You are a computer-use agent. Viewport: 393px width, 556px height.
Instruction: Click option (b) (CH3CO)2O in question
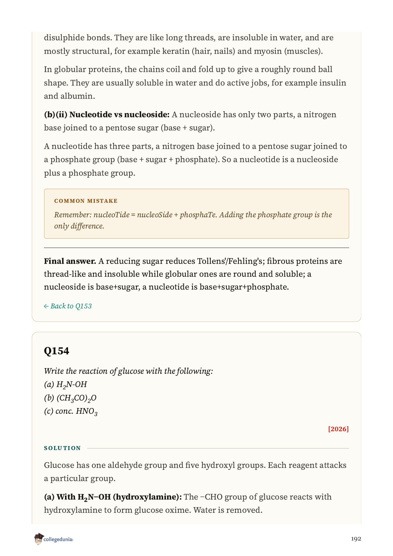pos(70,398)
